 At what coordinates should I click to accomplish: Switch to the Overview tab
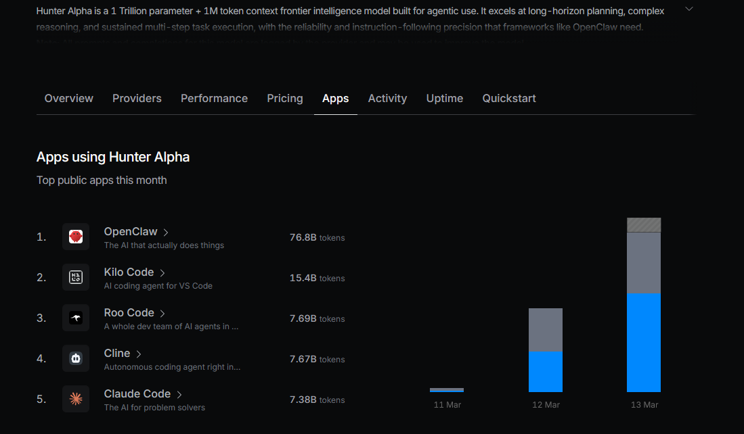point(69,99)
